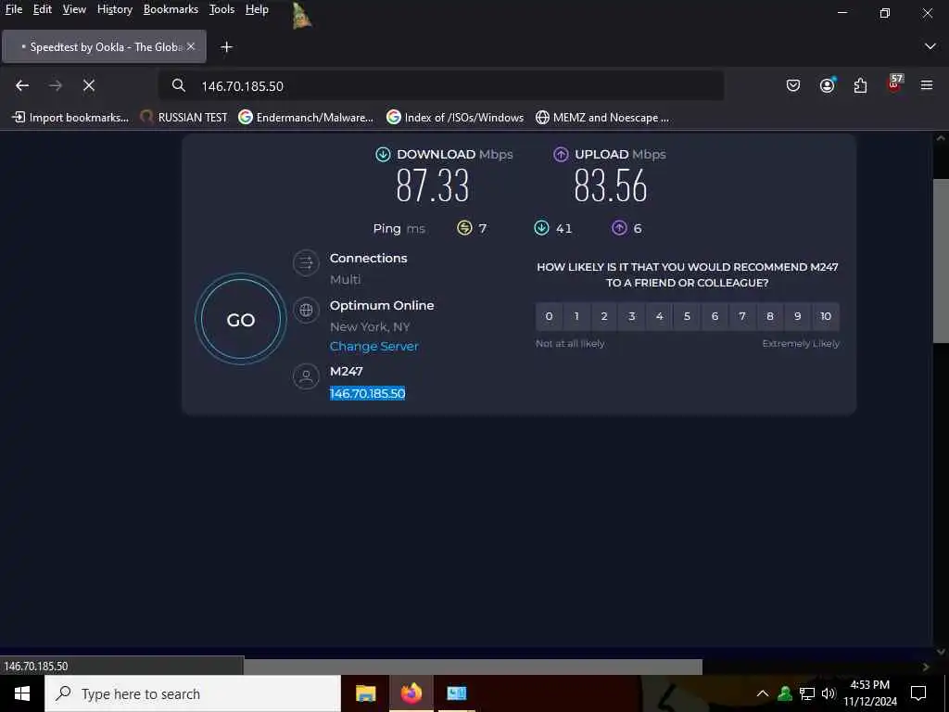Click the download latency icon beside 41
The width and height of the screenshot is (949, 712).
pos(541,228)
